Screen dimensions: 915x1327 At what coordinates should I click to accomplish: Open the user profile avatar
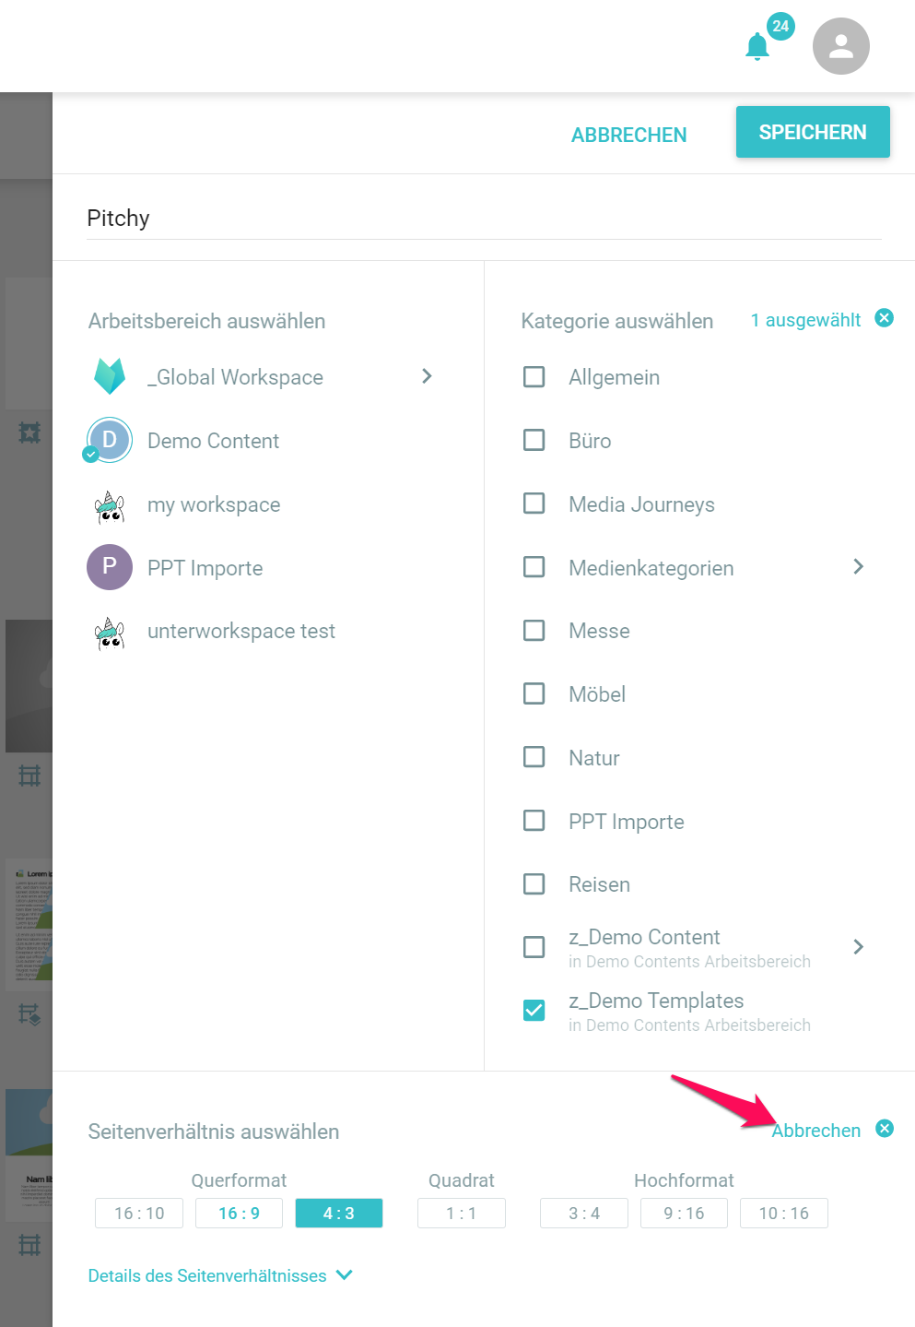coord(840,46)
